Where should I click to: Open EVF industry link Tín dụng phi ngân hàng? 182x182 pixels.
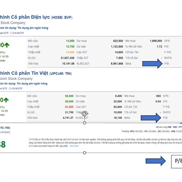tap(33, 28)
